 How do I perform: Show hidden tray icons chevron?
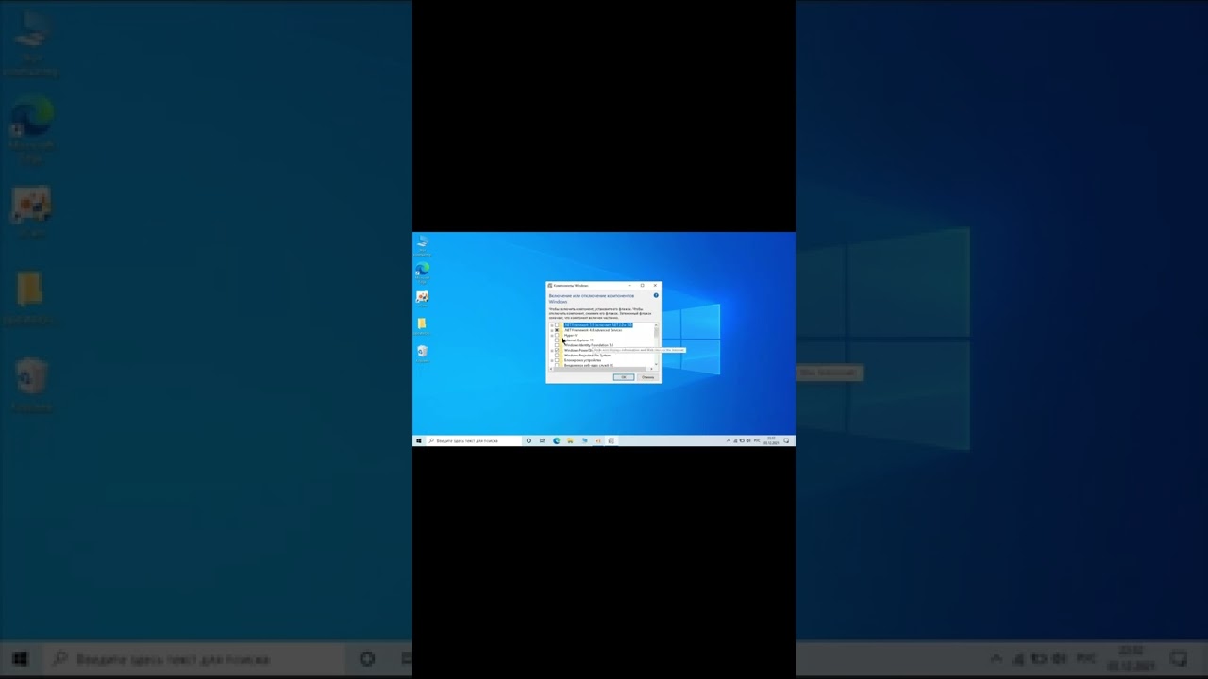click(x=729, y=440)
